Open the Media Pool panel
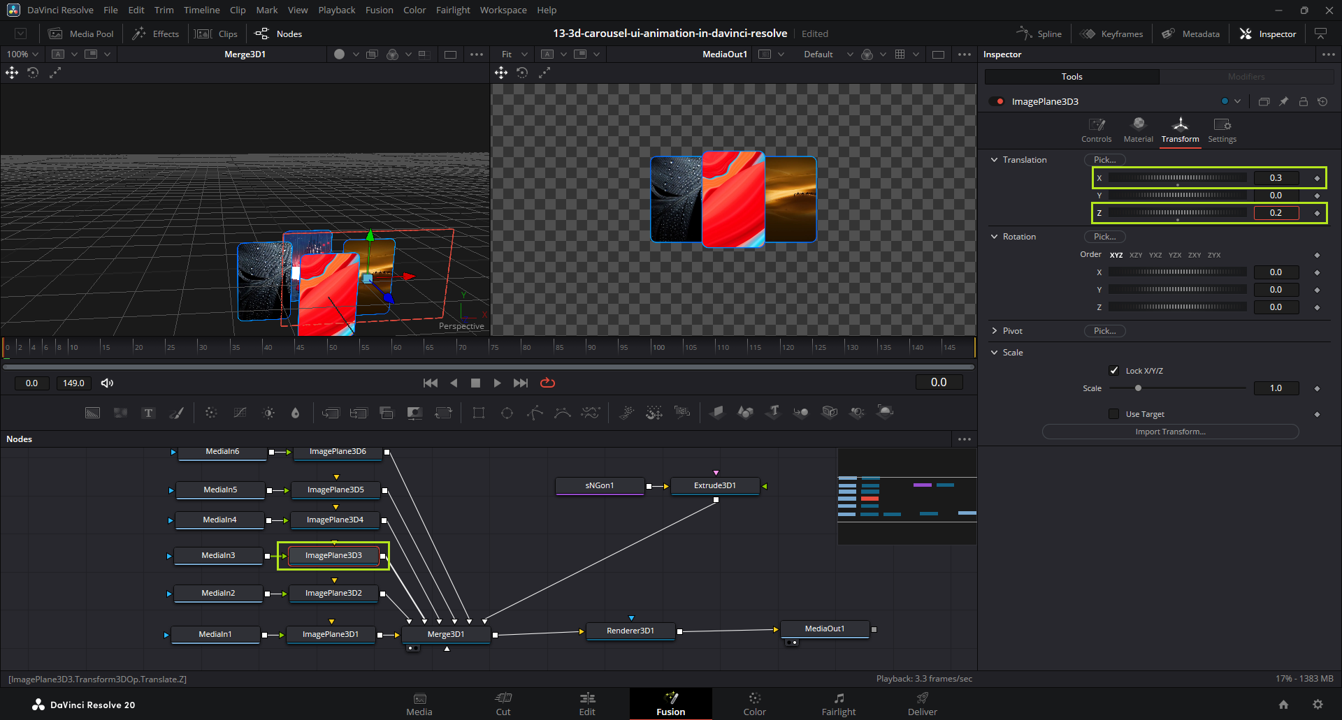 tap(82, 34)
